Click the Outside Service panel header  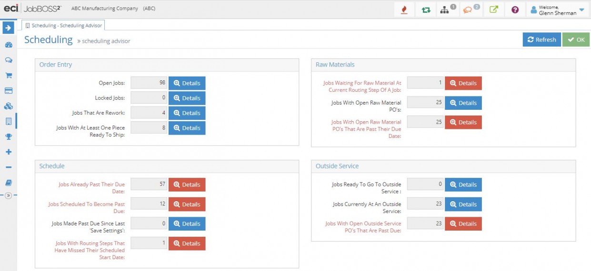click(x=443, y=166)
